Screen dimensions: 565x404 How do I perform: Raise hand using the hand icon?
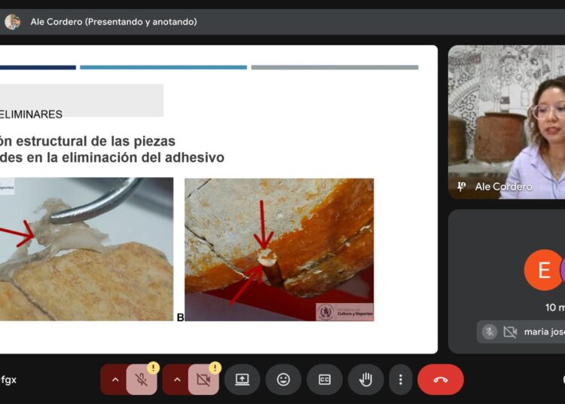(x=365, y=380)
